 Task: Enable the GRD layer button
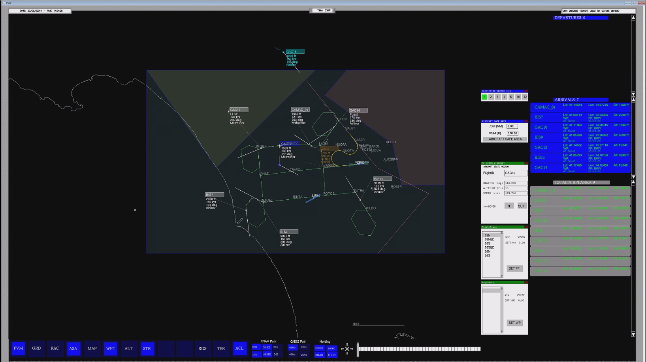[x=36, y=349]
